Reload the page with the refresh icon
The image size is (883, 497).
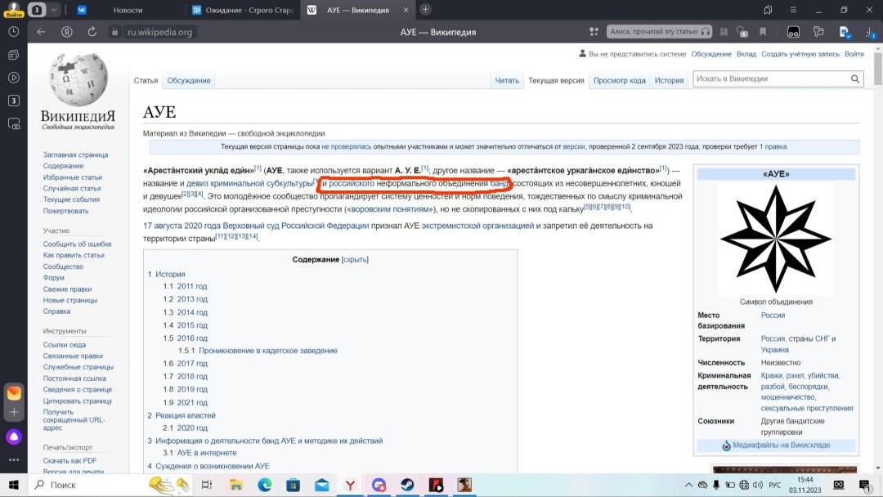pos(92,32)
